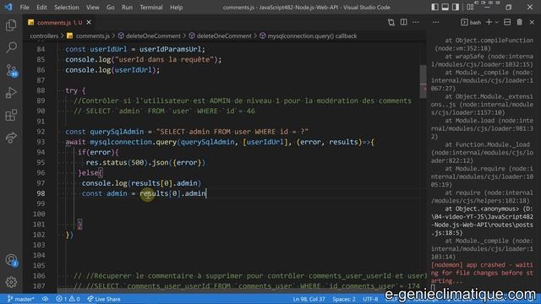Select the bash terminal label
Viewport: 541px width, 304px height.
471,23
